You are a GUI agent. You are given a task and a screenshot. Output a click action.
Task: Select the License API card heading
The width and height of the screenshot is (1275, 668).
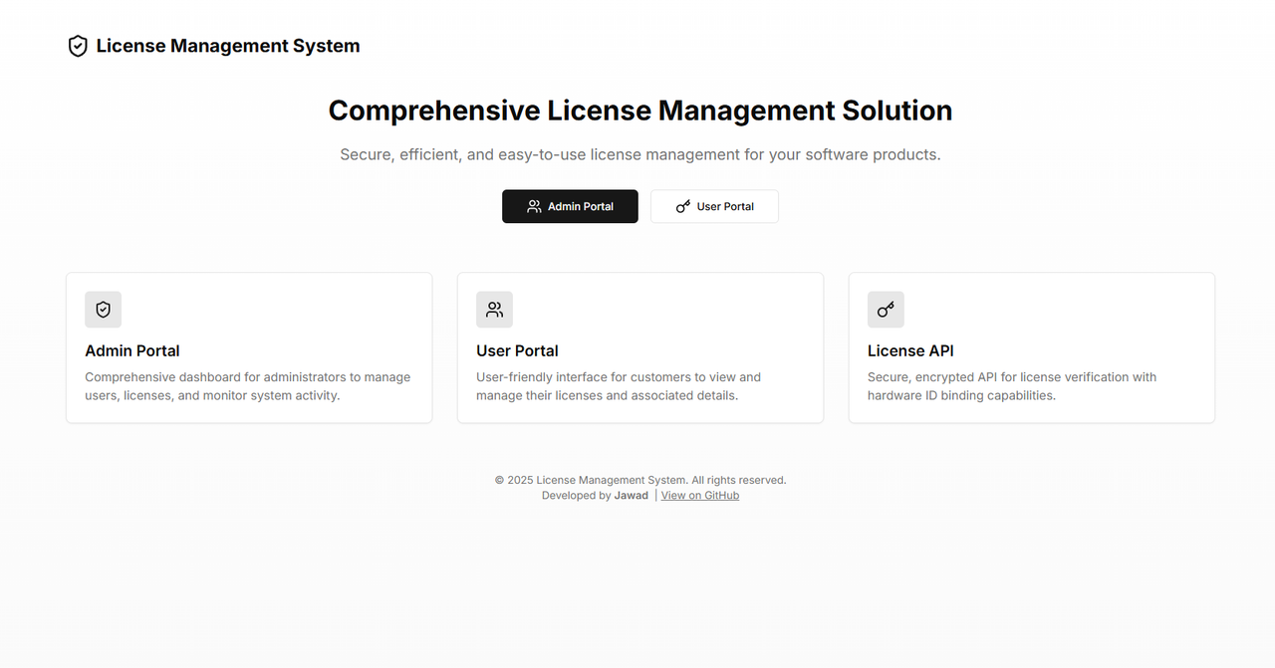[x=910, y=350]
